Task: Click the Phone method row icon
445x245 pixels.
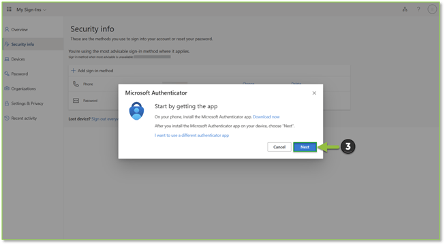Action: pos(76,84)
